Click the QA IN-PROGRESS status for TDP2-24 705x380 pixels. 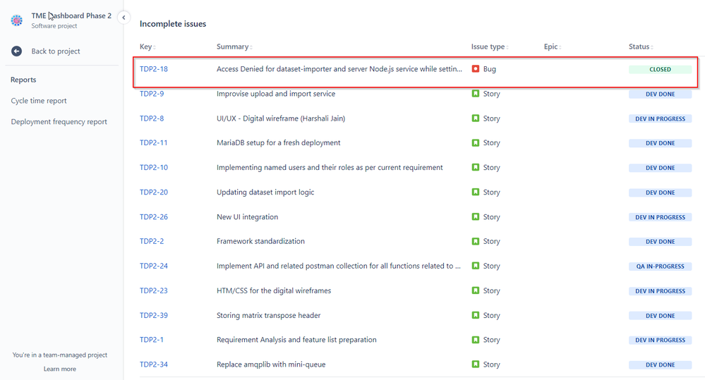tap(660, 266)
